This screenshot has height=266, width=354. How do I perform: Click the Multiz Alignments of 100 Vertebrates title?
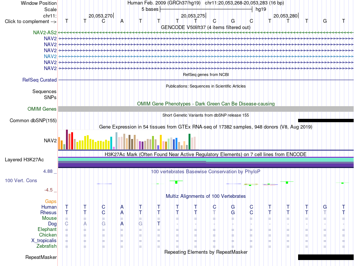(x=206, y=196)
